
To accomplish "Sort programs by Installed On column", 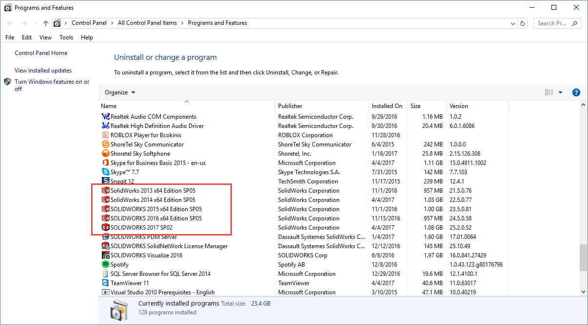I will point(388,106).
